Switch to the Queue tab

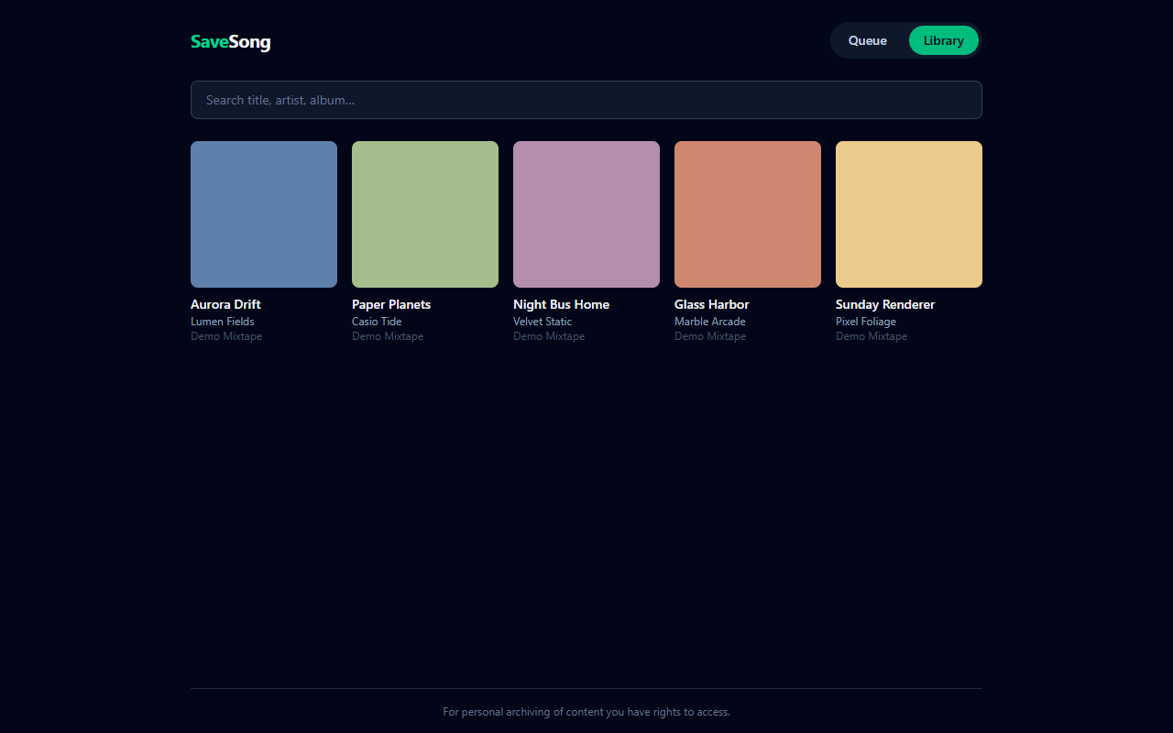868,40
